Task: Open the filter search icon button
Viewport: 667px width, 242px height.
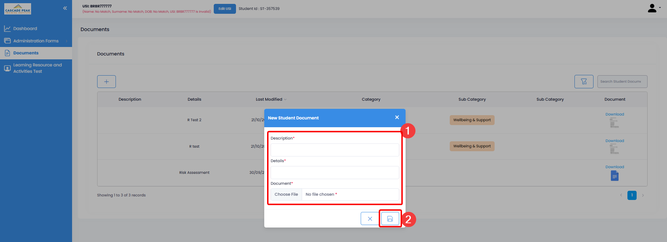Action: tap(584, 82)
